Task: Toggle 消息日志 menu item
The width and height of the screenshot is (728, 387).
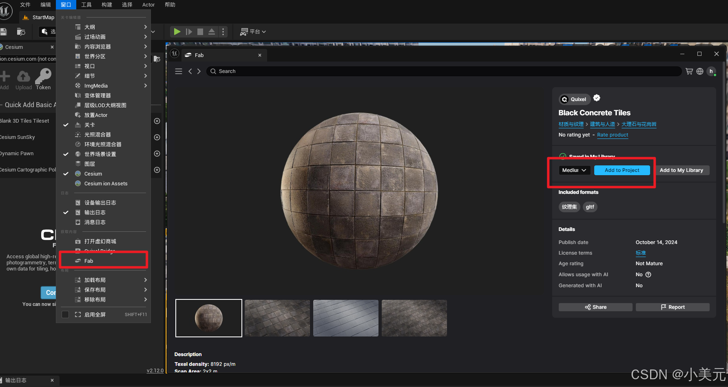Action: click(x=104, y=222)
